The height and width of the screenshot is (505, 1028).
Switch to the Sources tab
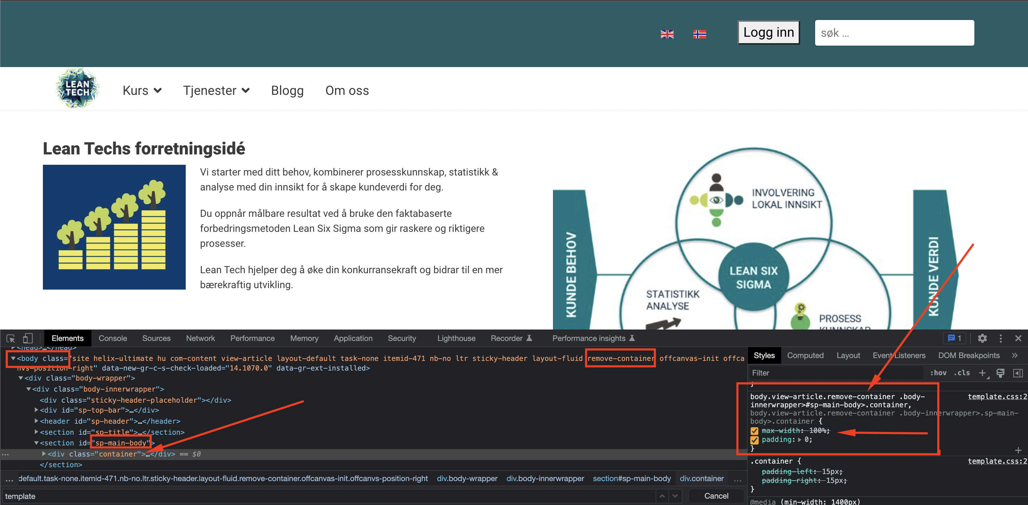156,338
